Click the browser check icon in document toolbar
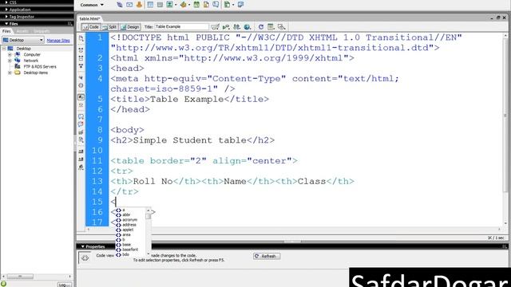This screenshot has width=511, height=287. [x=215, y=27]
